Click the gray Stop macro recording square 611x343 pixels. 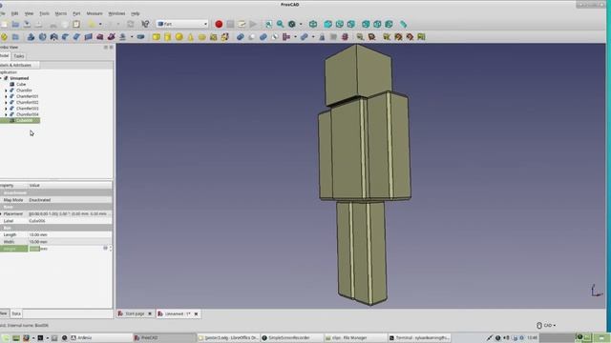230,24
